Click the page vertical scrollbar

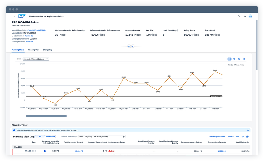[257, 45]
